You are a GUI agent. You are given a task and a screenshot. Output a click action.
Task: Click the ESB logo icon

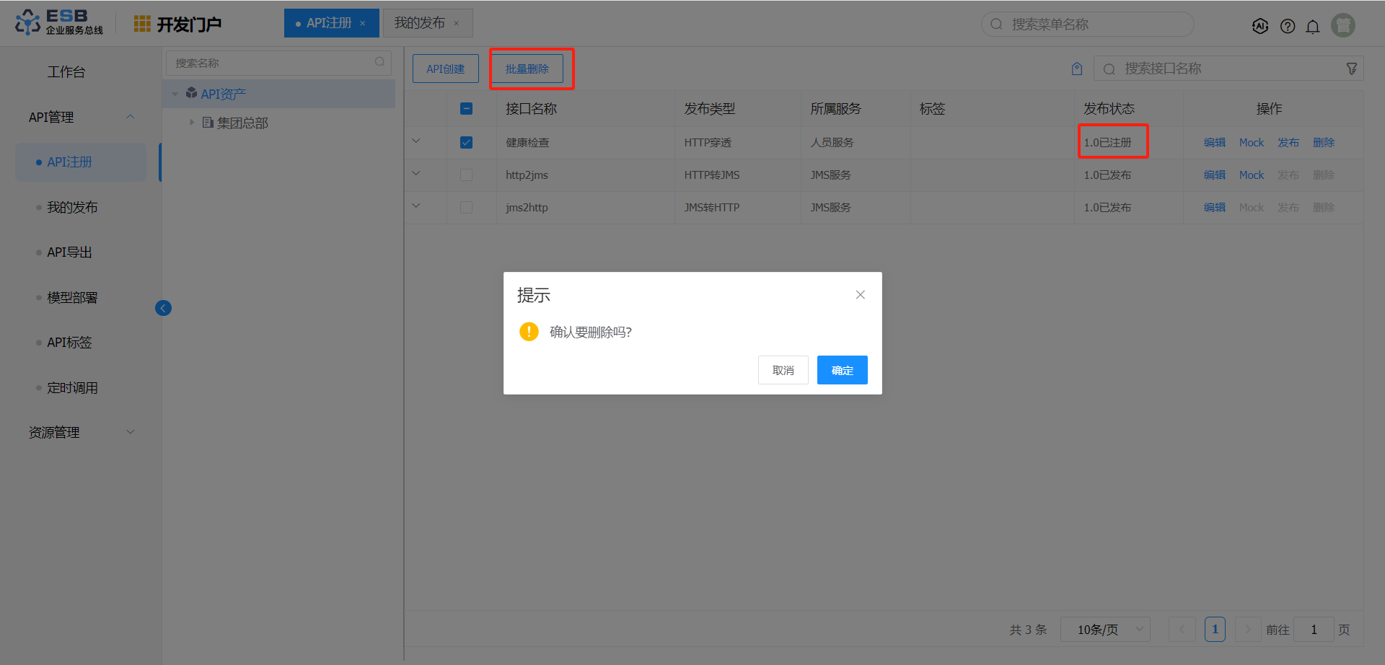28,22
